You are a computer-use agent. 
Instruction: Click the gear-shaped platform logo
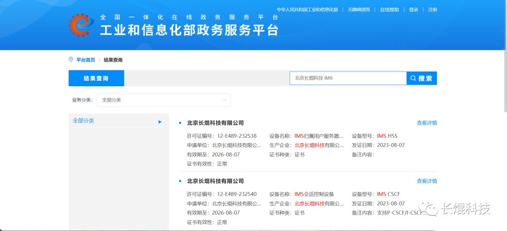coord(81,25)
